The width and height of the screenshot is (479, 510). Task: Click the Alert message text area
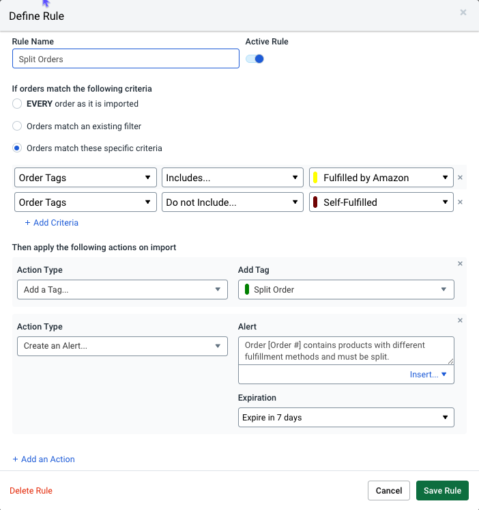click(346, 351)
